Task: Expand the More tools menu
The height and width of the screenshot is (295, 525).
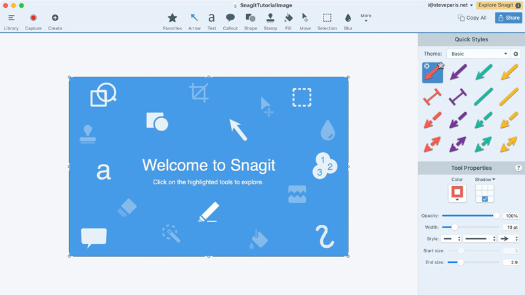Action: [366, 18]
